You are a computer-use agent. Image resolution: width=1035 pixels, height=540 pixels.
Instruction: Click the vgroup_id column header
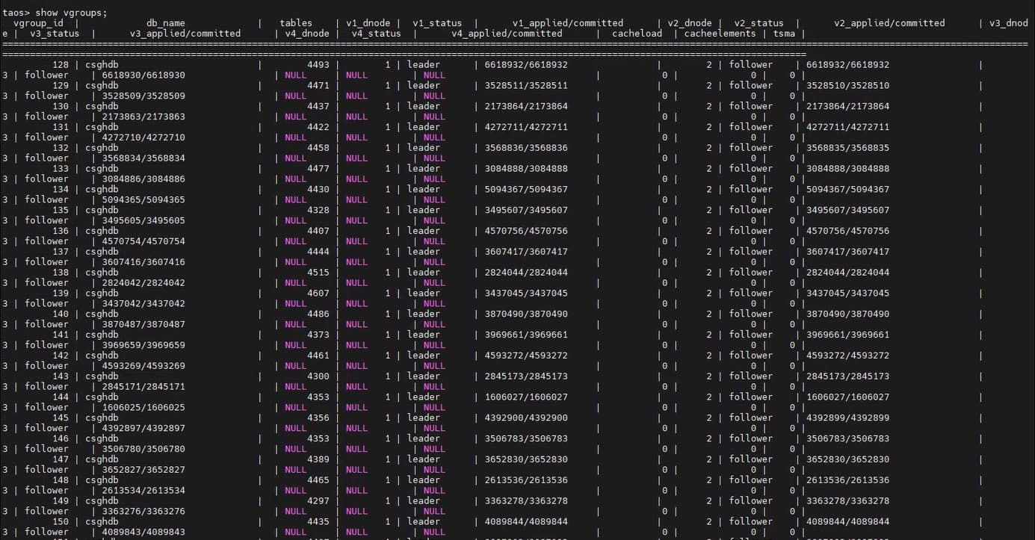pyautogui.click(x=38, y=23)
